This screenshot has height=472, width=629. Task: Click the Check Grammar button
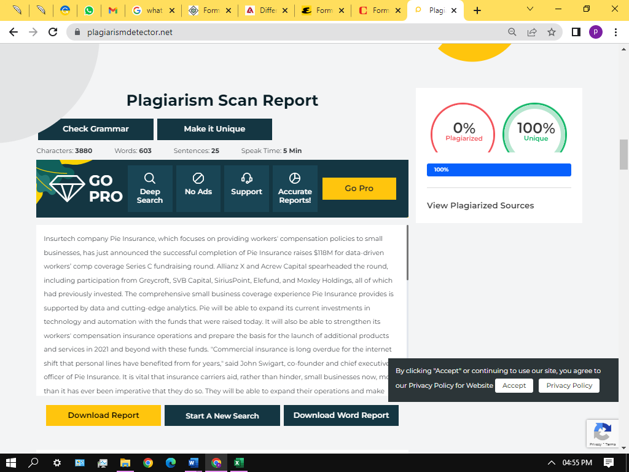pyautogui.click(x=95, y=129)
